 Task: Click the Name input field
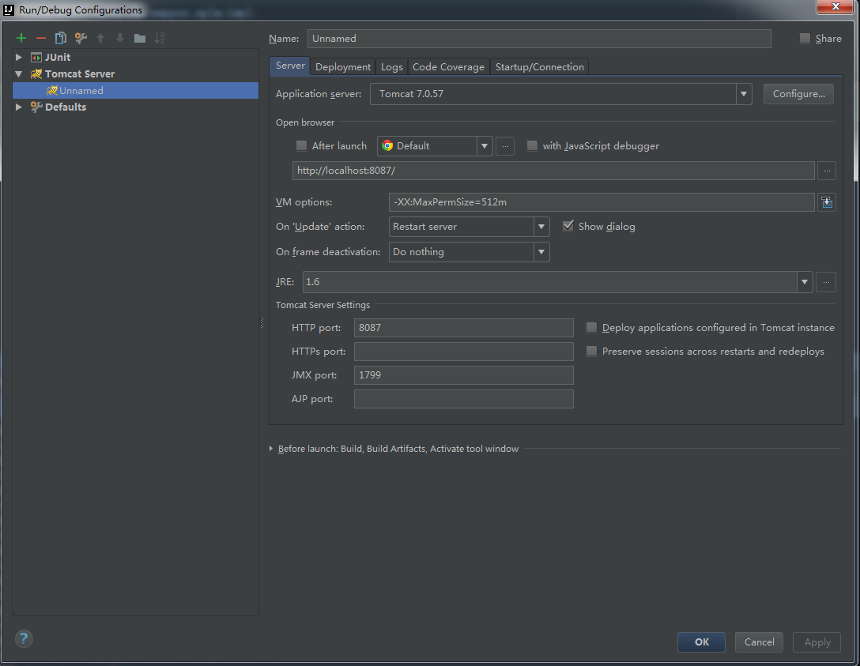tap(539, 39)
